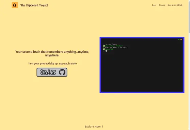
Task: Click the Explore More link
Action: (94, 127)
